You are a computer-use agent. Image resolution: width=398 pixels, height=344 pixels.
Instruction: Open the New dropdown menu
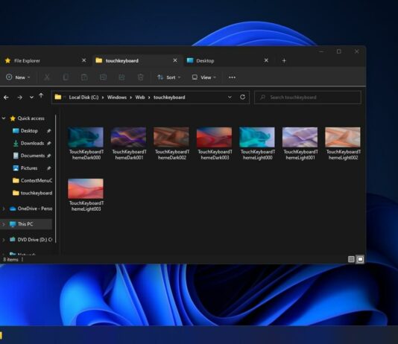18,77
